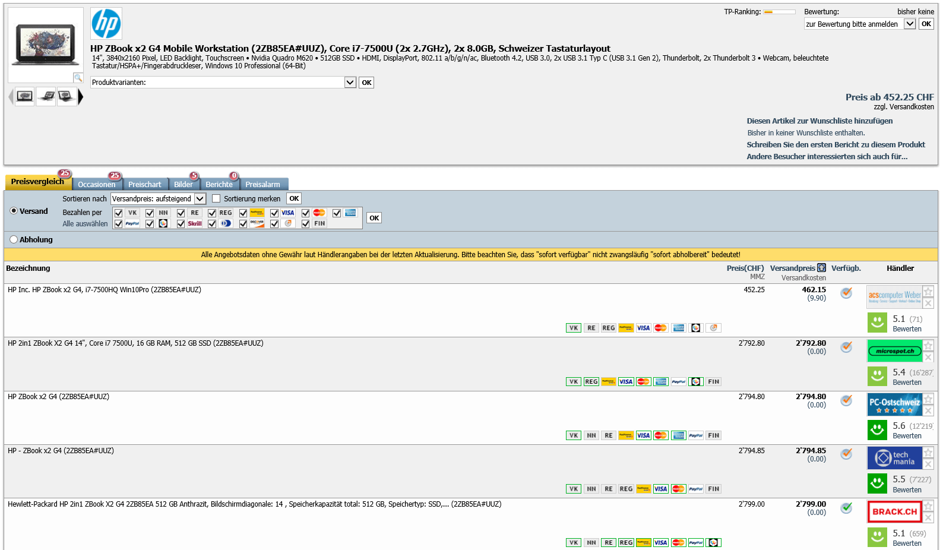Open the zur Bewertung bitte anmelden dropdown
The width and height of the screenshot is (943, 550).
tap(909, 24)
